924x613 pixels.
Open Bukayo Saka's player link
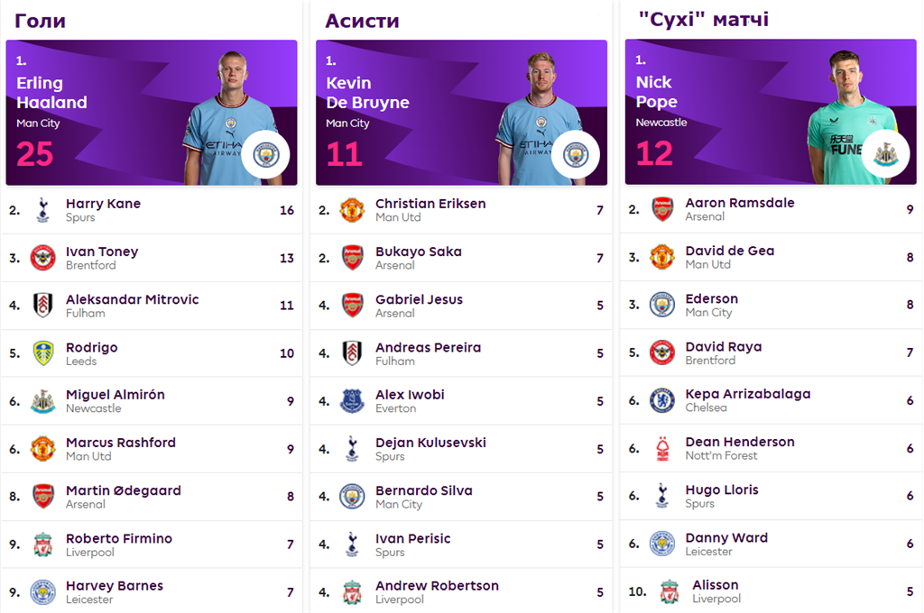[x=418, y=252]
